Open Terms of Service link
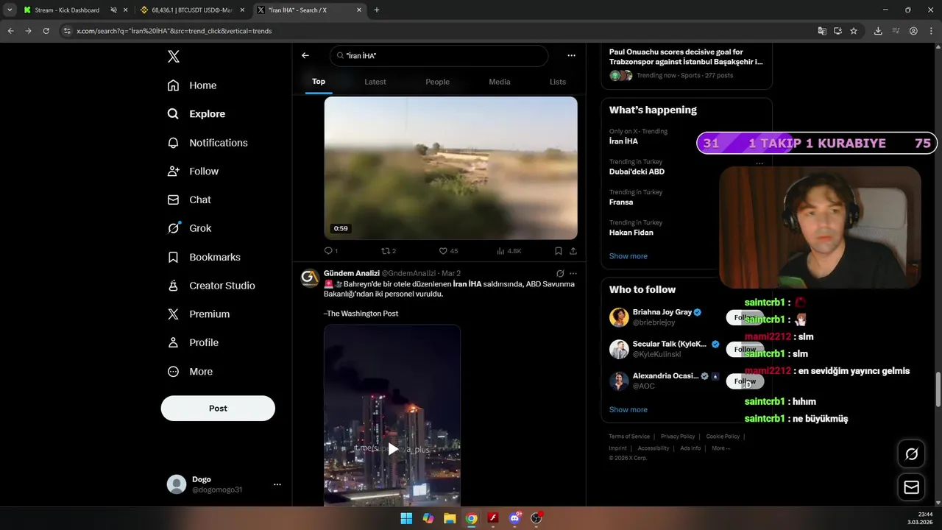 point(629,437)
